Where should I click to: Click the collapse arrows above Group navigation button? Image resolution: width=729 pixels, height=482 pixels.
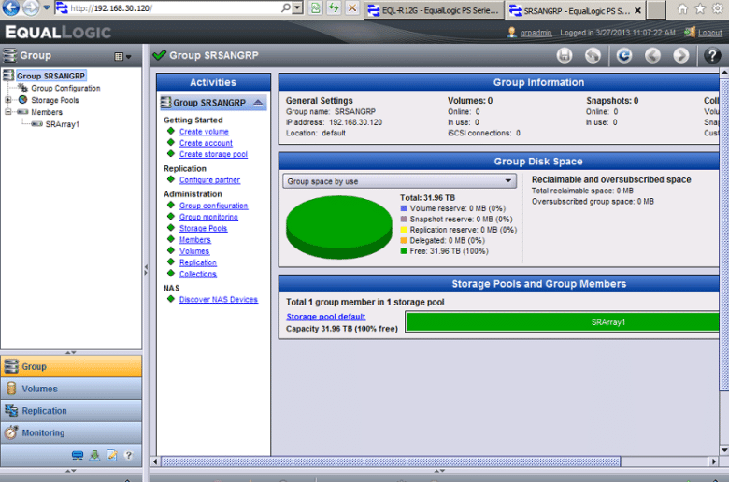pos(71,352)
